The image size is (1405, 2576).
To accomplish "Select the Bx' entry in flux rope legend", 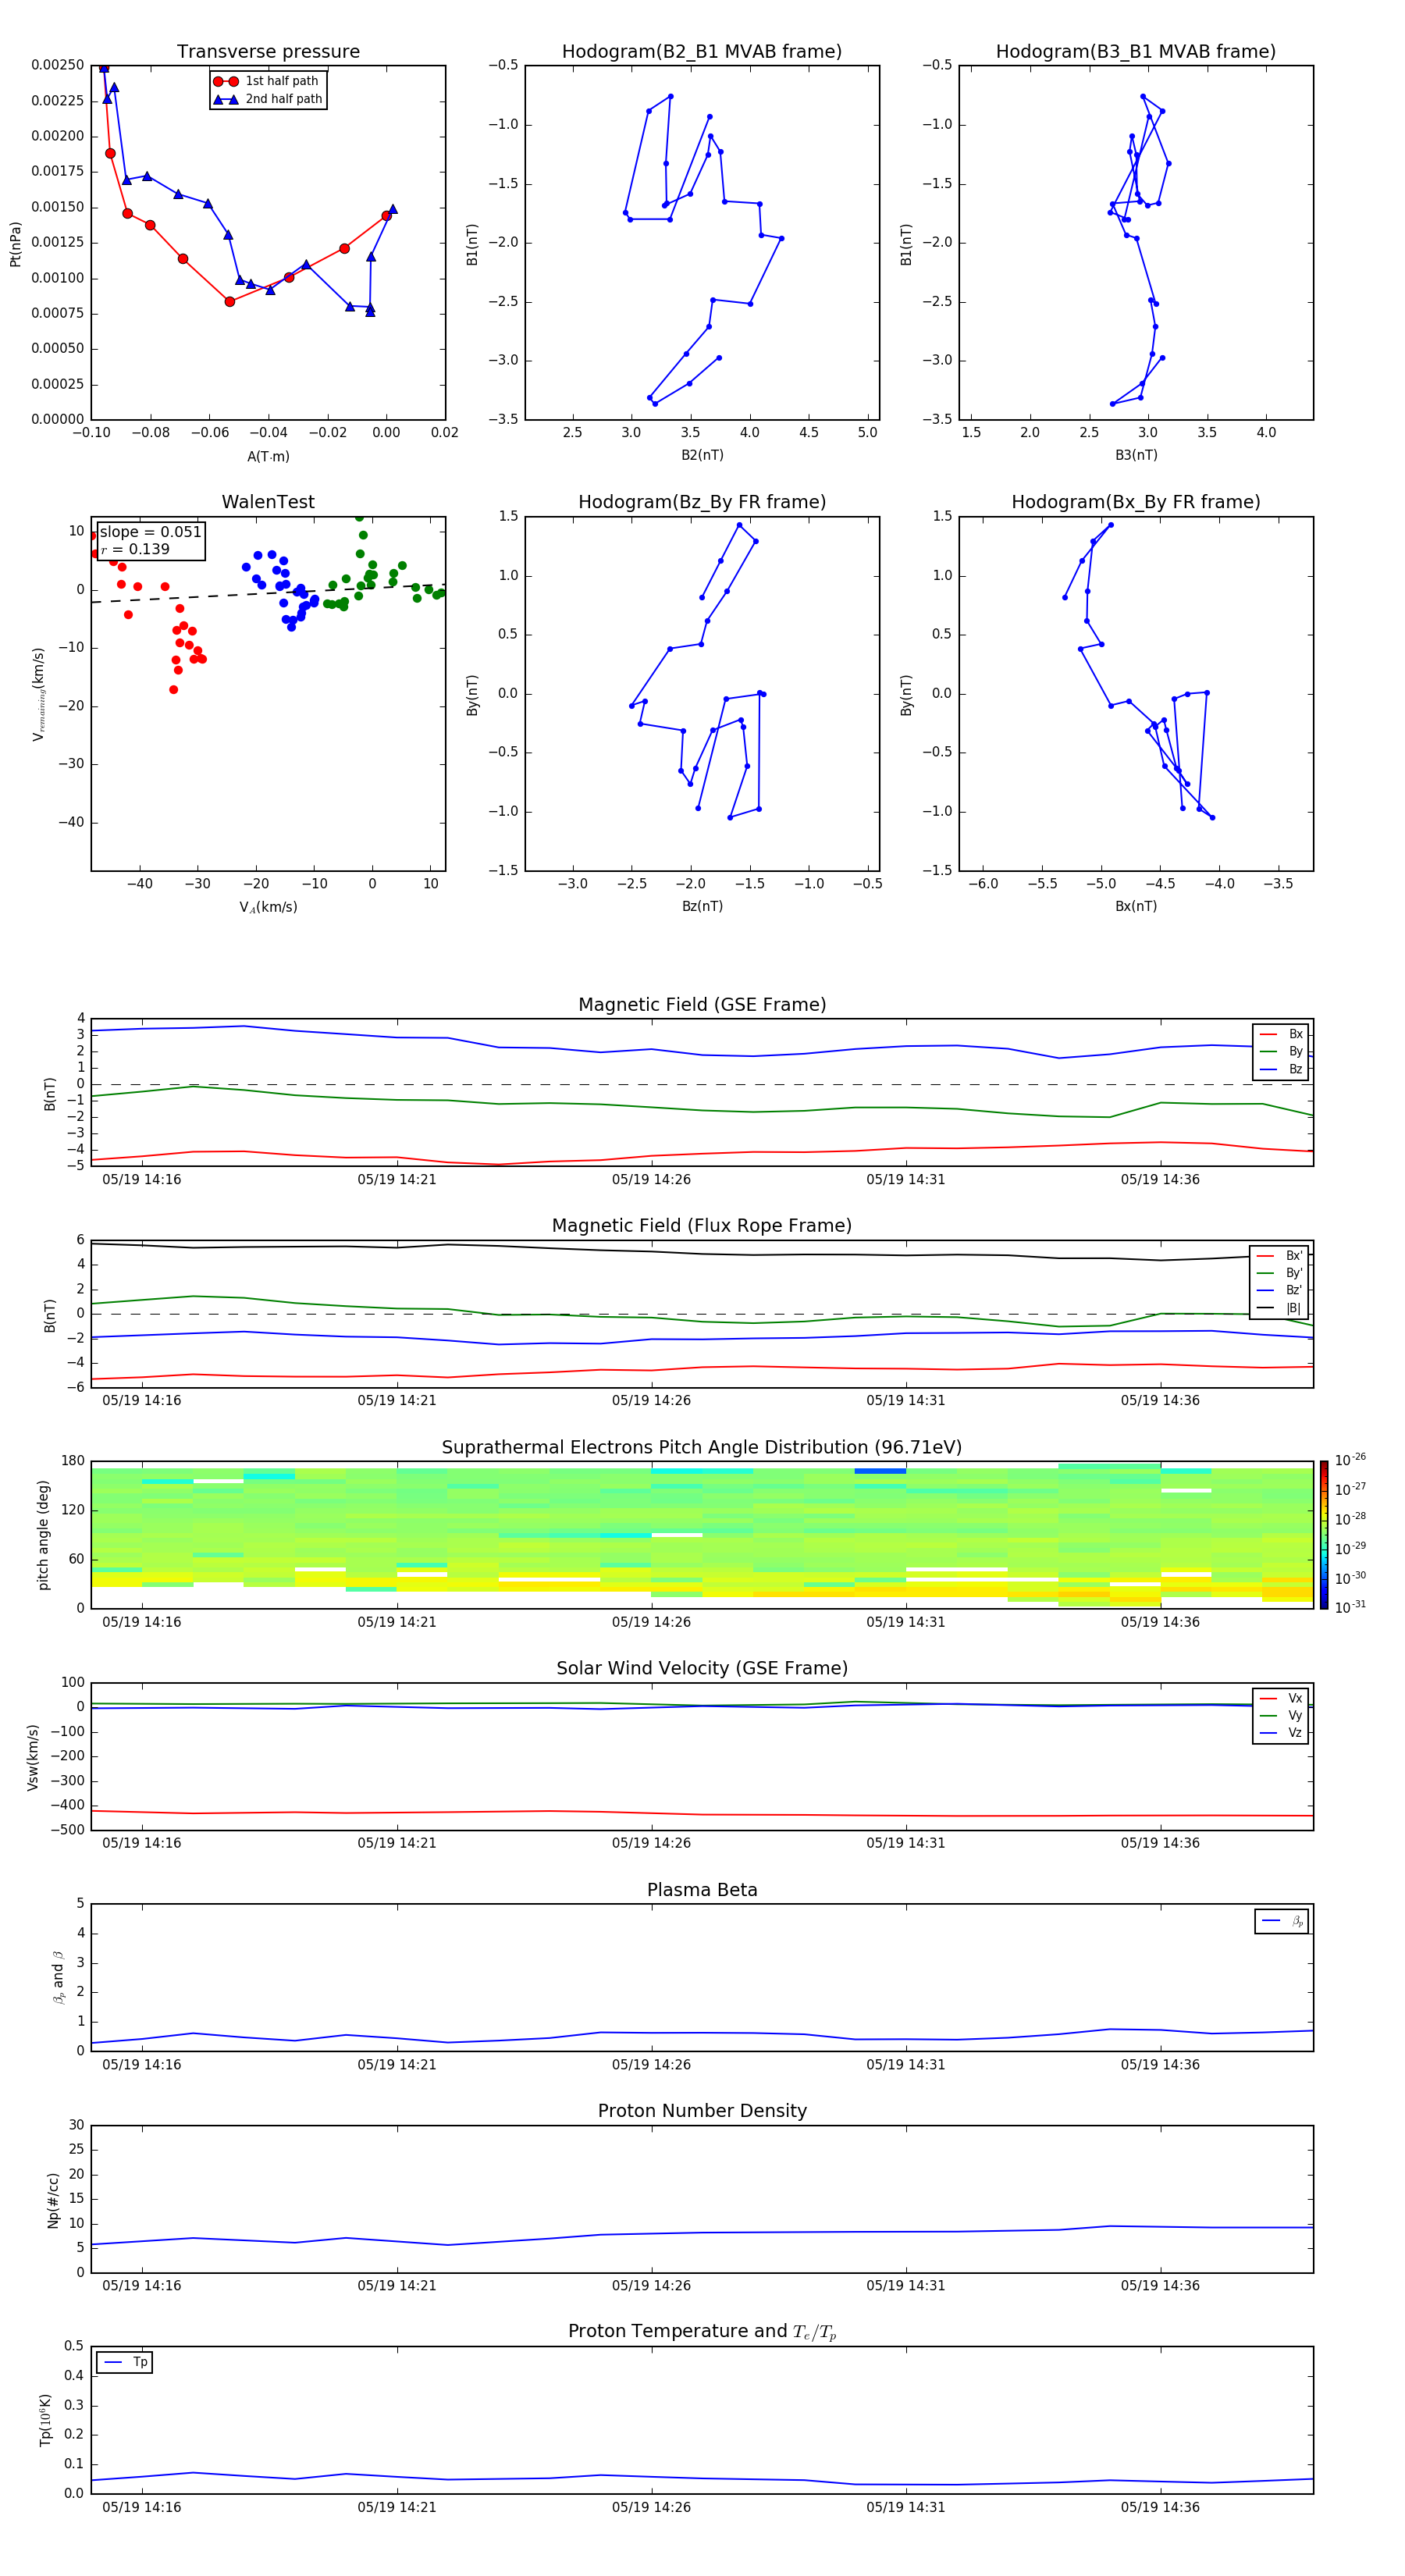I will pos(1280,1255).
